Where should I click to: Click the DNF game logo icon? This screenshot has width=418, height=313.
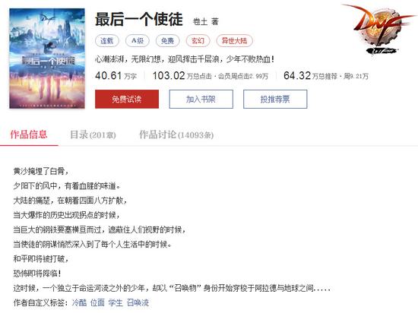tap(378, 29)
